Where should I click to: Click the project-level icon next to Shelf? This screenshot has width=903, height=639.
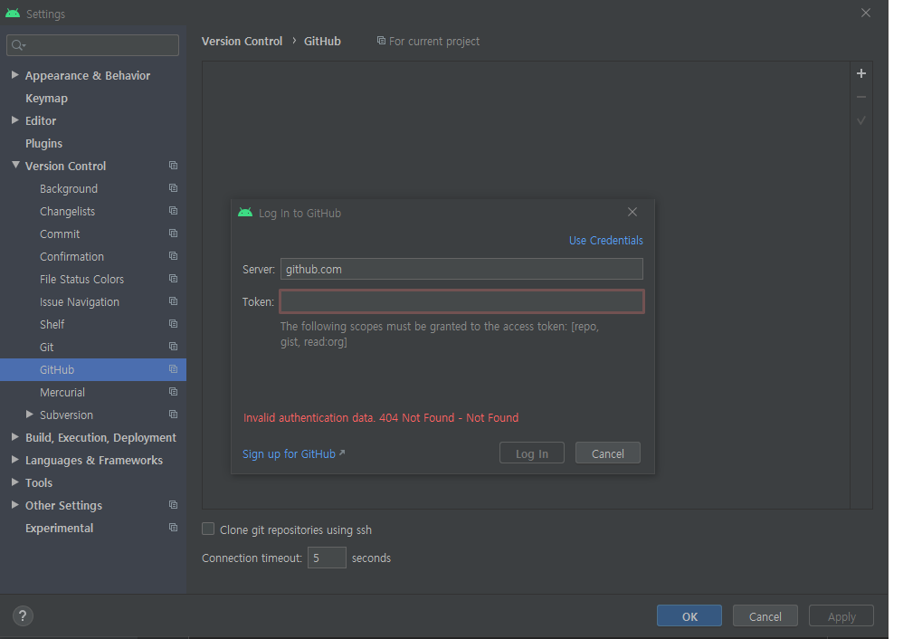click(173, 323)
